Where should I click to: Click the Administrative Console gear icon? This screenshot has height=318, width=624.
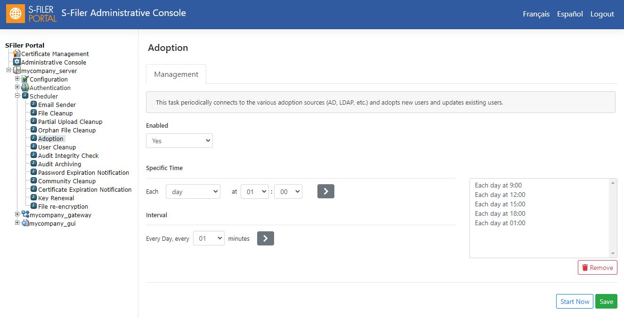coord(17,62)
